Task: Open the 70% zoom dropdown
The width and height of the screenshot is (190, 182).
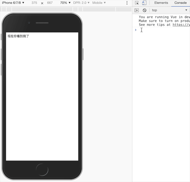Action: 65,3
